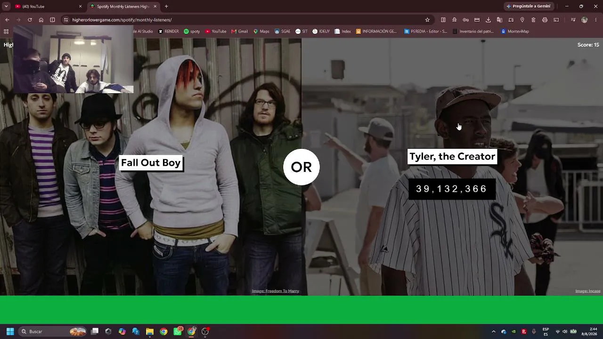Open Copilot from the taskbar
603x339 pixels.
(x=122, y=331)
